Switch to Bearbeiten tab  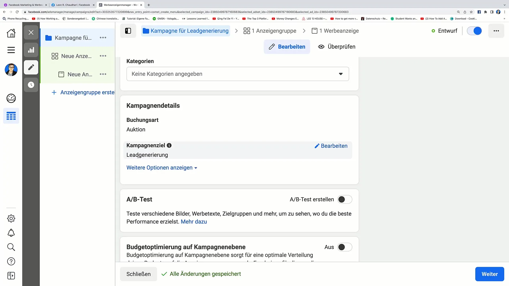tap(287, 47)
